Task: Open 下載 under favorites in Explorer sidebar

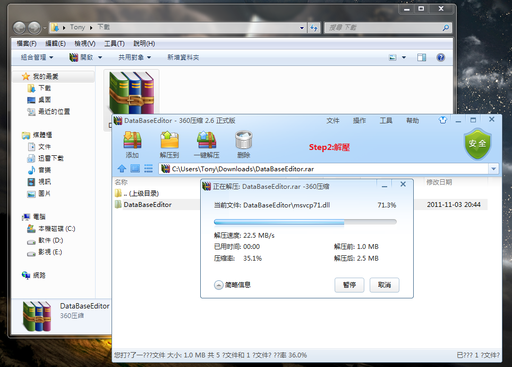Action: [x=45, y=88]
